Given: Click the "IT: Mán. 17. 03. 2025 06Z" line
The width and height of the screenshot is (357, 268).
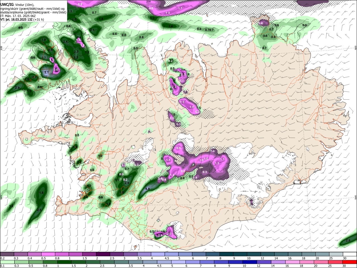Looking at the screenshot, I should tap(18, 16).
